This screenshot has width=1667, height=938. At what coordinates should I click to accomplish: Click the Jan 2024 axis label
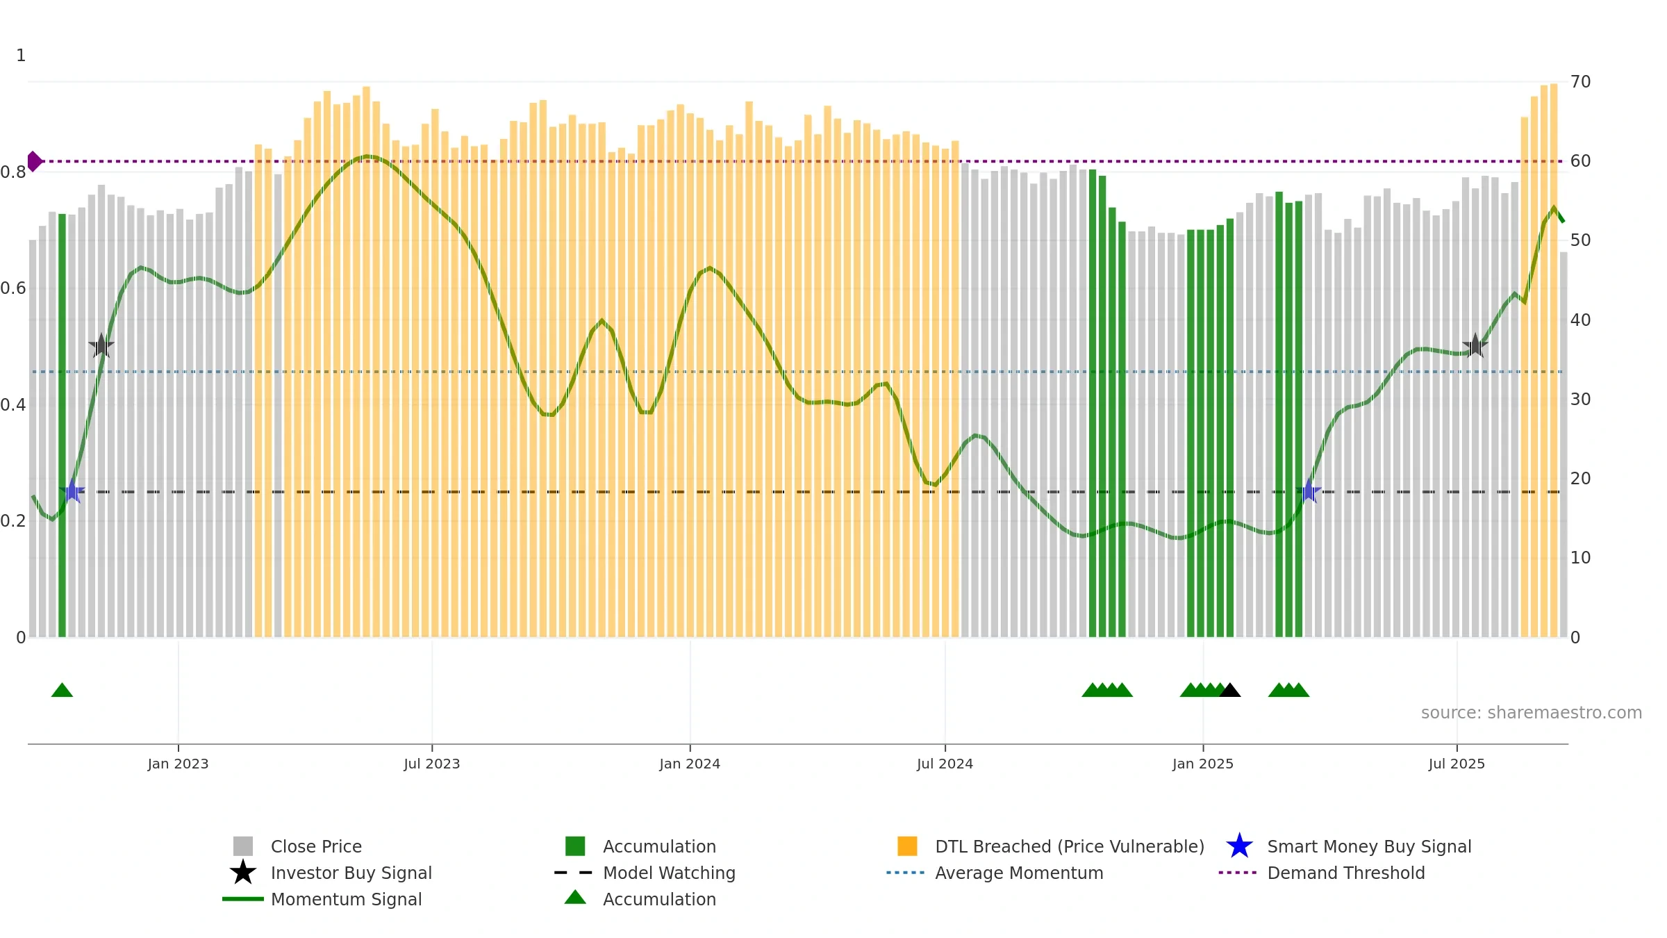690,764
